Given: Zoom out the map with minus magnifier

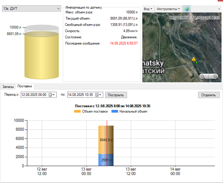Looking at the screenshot, I should [x=202, y=76].
